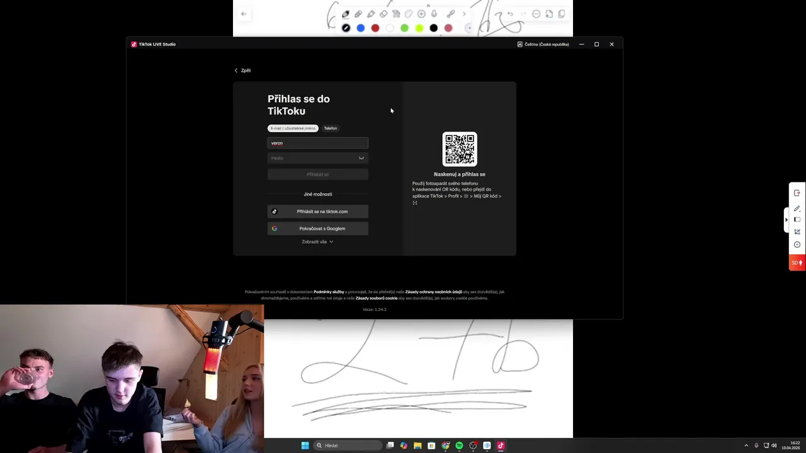Pick the pinkish red color swatch

pyautogui.click(x=448, y=28)
